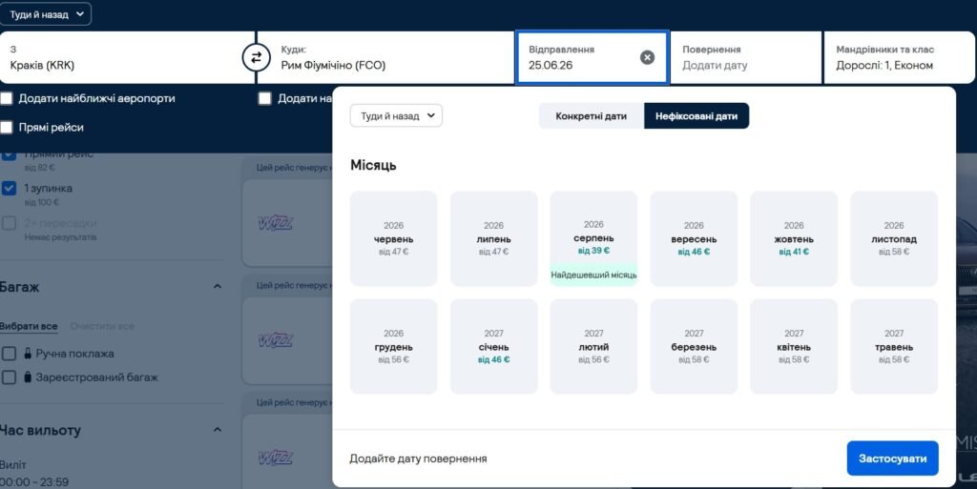Click the suitcase icon beside Зареєстрований багаж
The height and width of the screenshot is (489, 977).
[x=28, y=377]
